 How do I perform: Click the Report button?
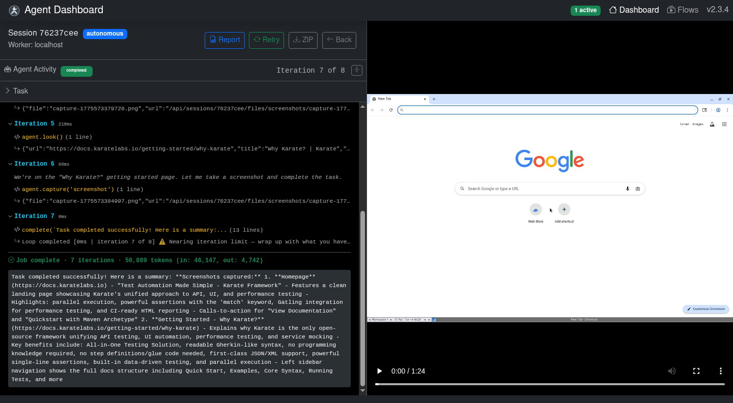click(x=224, y=40)
